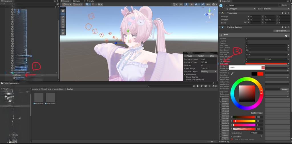Switch to the Scene tab
This screenshot has width=292, height=144.
point(64,1)
